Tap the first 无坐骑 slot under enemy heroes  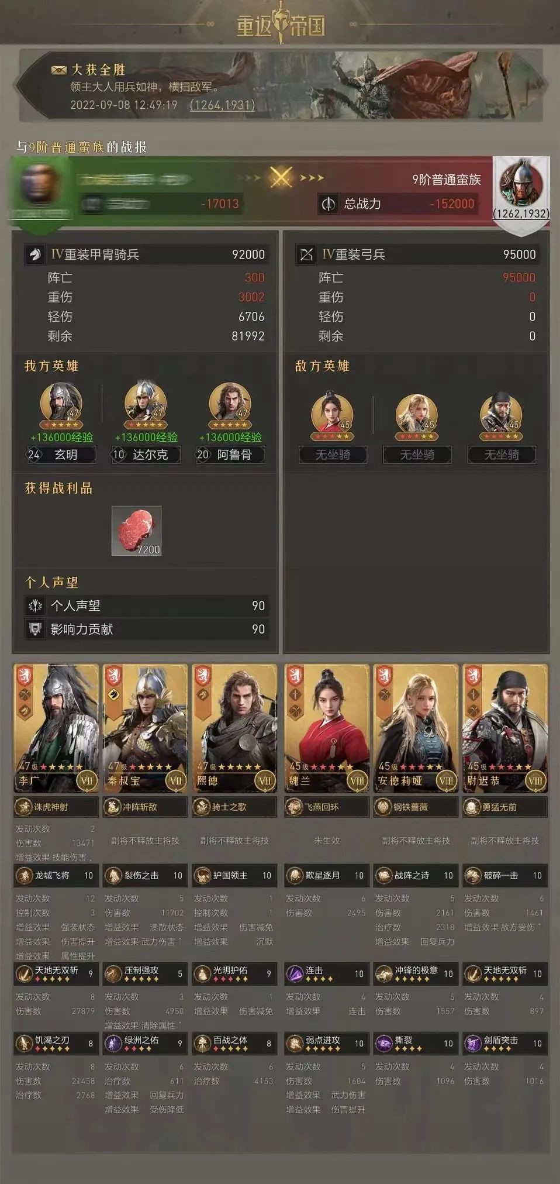(333, 455)
